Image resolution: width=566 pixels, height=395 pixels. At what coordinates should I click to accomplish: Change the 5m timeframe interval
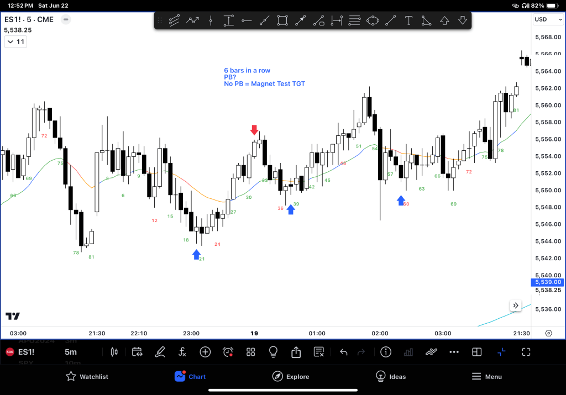(x=71, y=352)
